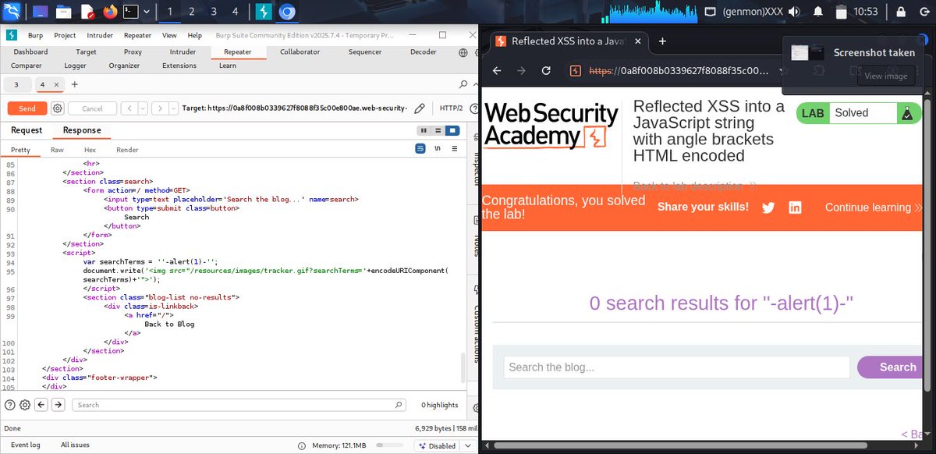Expand the terminal launcher dropdown arrow
The image size is (936, 454).
[146, 12]
